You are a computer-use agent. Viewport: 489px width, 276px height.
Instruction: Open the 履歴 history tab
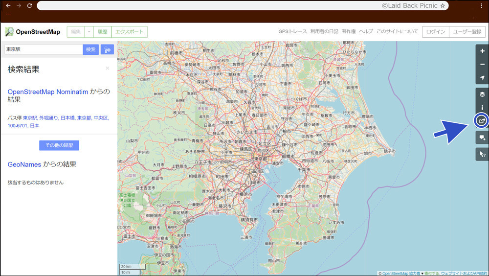102,31
